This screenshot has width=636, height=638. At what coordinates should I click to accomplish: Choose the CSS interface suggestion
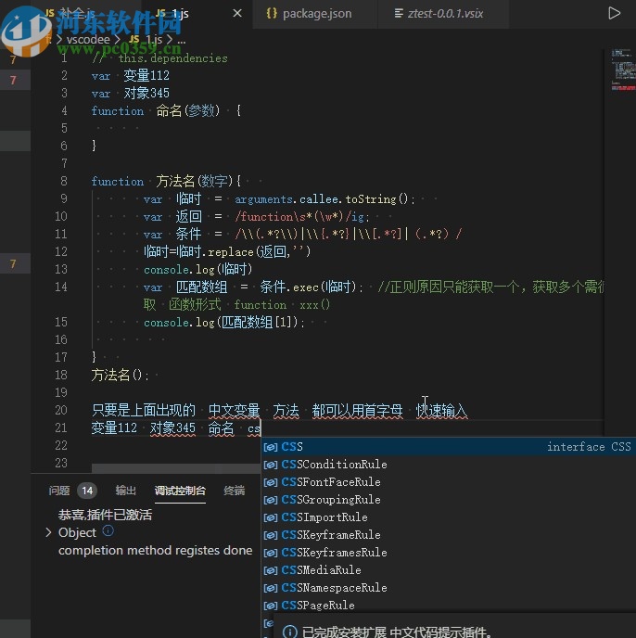(449, 447)
